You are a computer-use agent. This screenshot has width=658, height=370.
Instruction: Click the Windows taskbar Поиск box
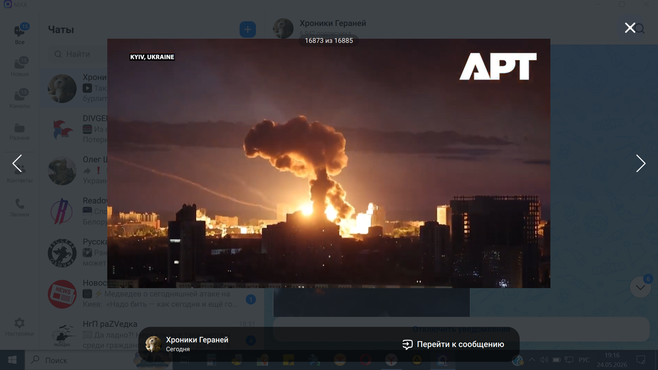point(79,360)
